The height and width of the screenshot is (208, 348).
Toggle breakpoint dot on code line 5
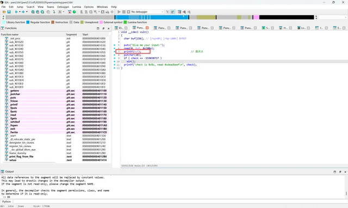point(115,45)
